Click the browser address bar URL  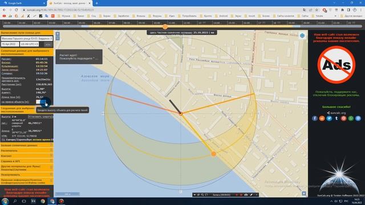click(60, 10)
